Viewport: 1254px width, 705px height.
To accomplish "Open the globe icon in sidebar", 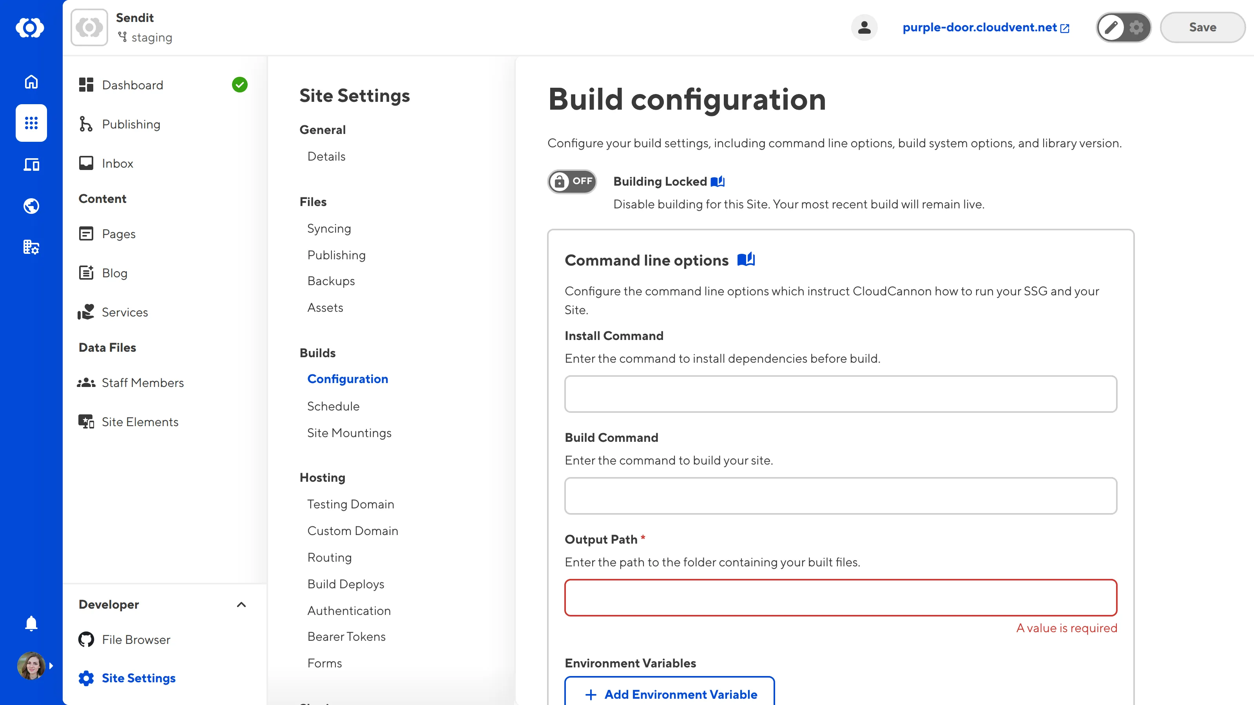I will pyautogui.click(x=31, y=205).
